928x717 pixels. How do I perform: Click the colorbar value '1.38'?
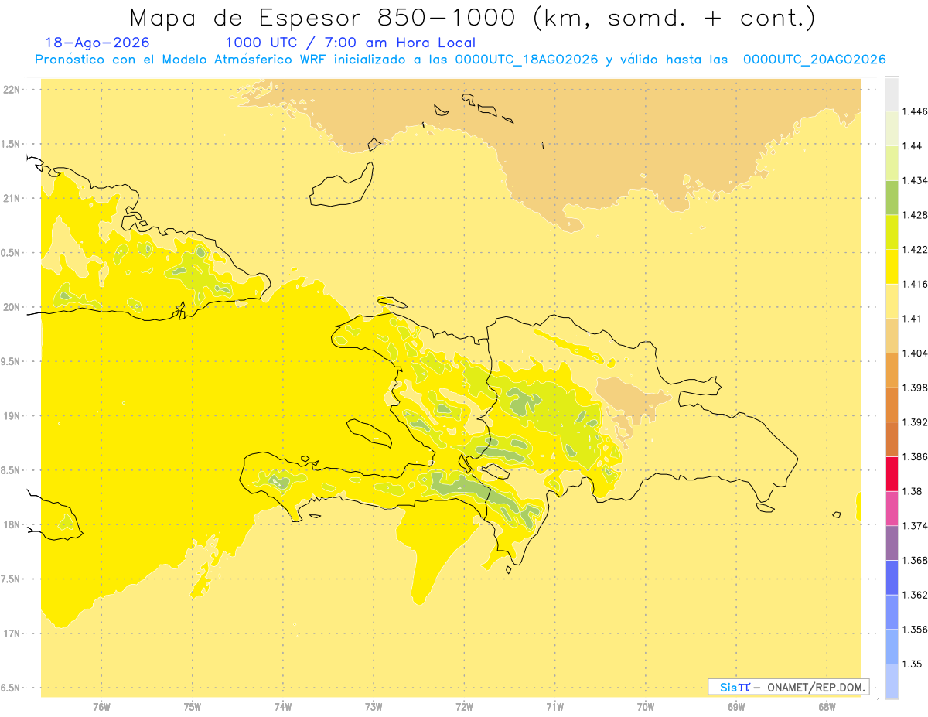click(911, 490)
